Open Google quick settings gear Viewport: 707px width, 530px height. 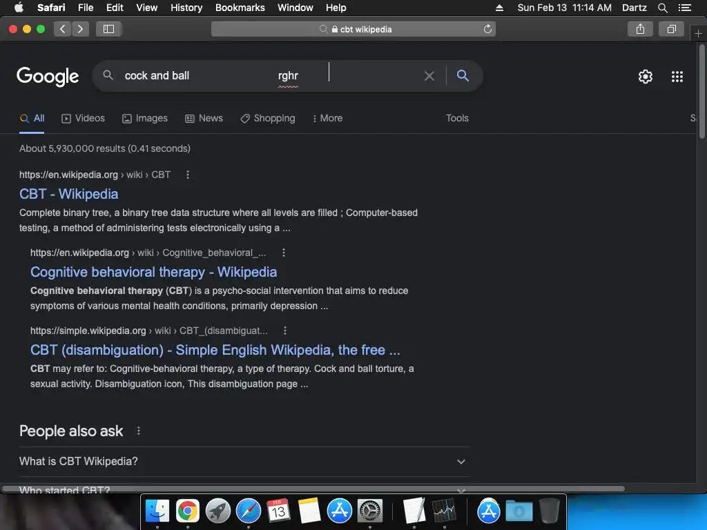click(x=646, y=77)
